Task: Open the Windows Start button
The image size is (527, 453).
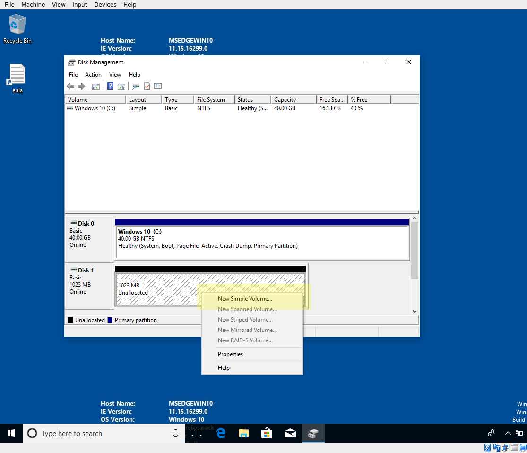Action: click(11, 433)
